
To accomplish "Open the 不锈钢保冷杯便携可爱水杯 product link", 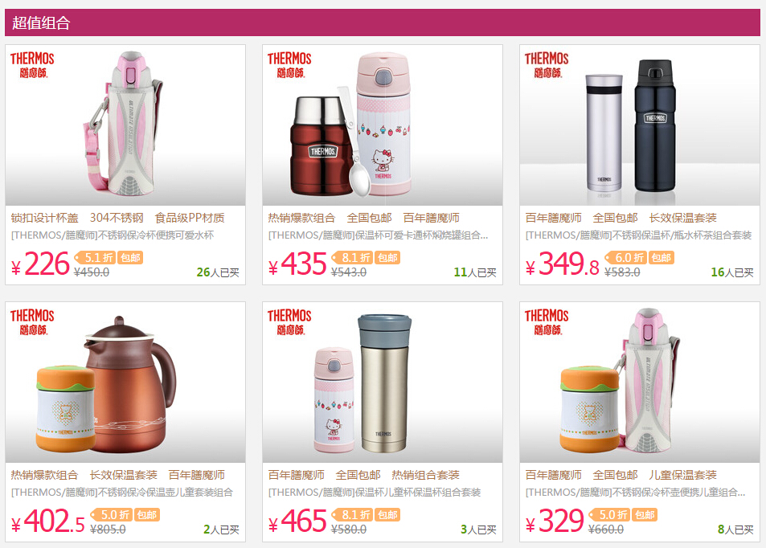I will (113, 235).
